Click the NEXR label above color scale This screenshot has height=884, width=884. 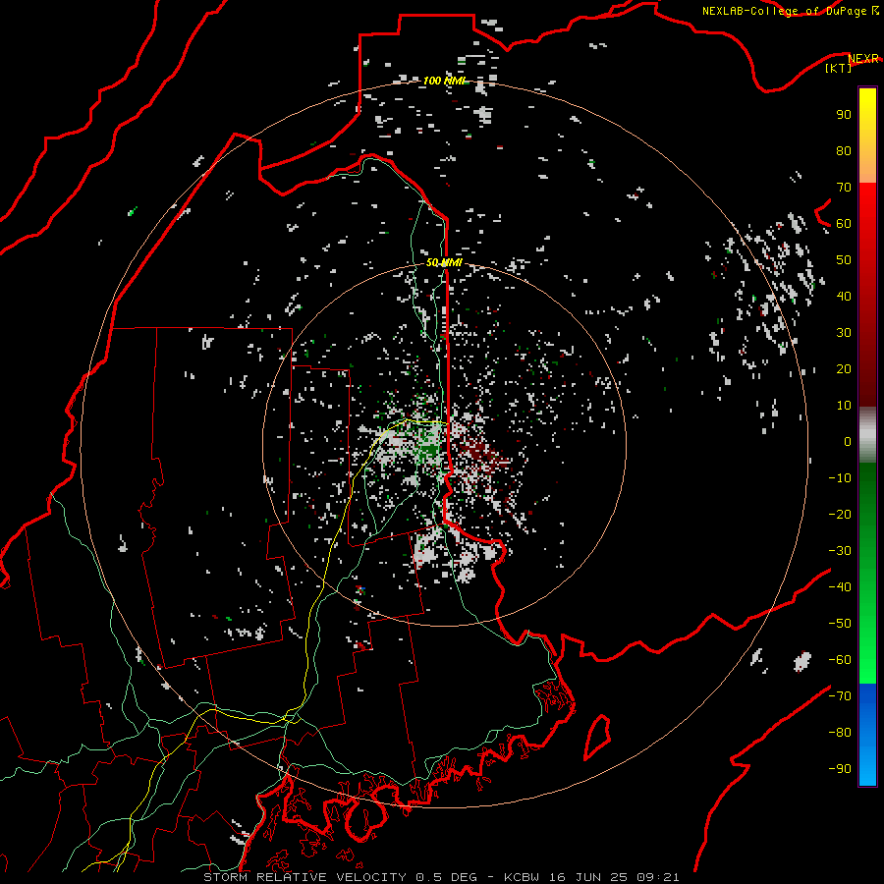(x=863, y=59)
